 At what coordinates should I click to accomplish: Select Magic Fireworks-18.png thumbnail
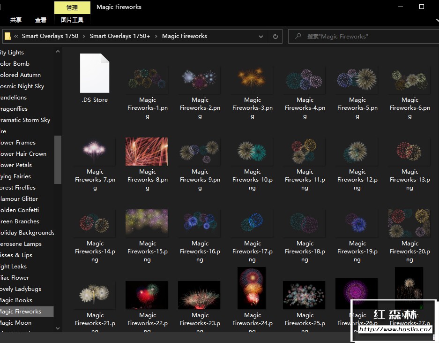(305, 223)
